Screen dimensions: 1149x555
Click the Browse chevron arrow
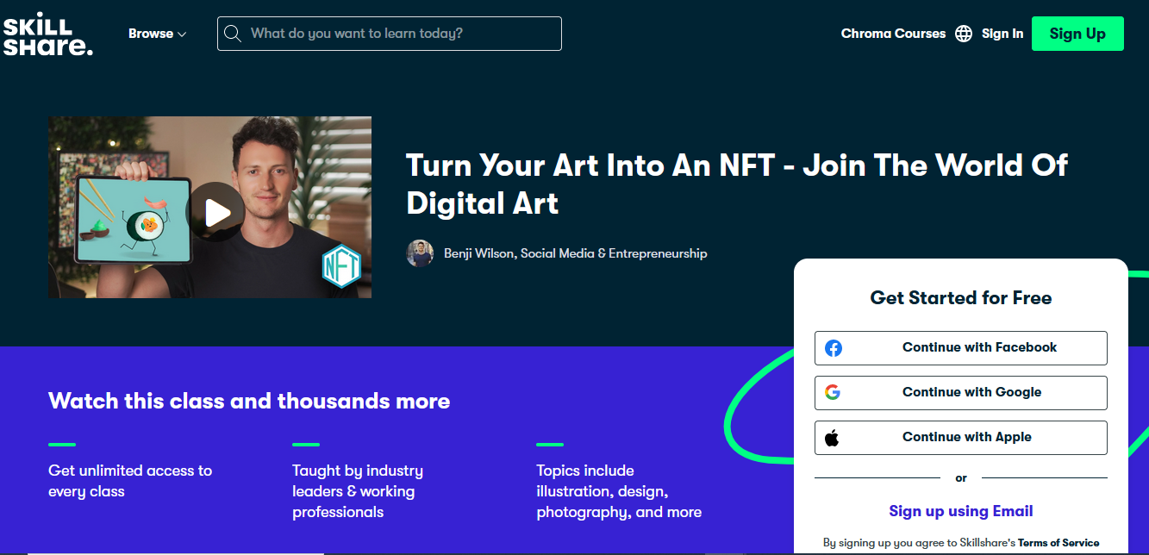pyautogui.click(x=182, y=34)
